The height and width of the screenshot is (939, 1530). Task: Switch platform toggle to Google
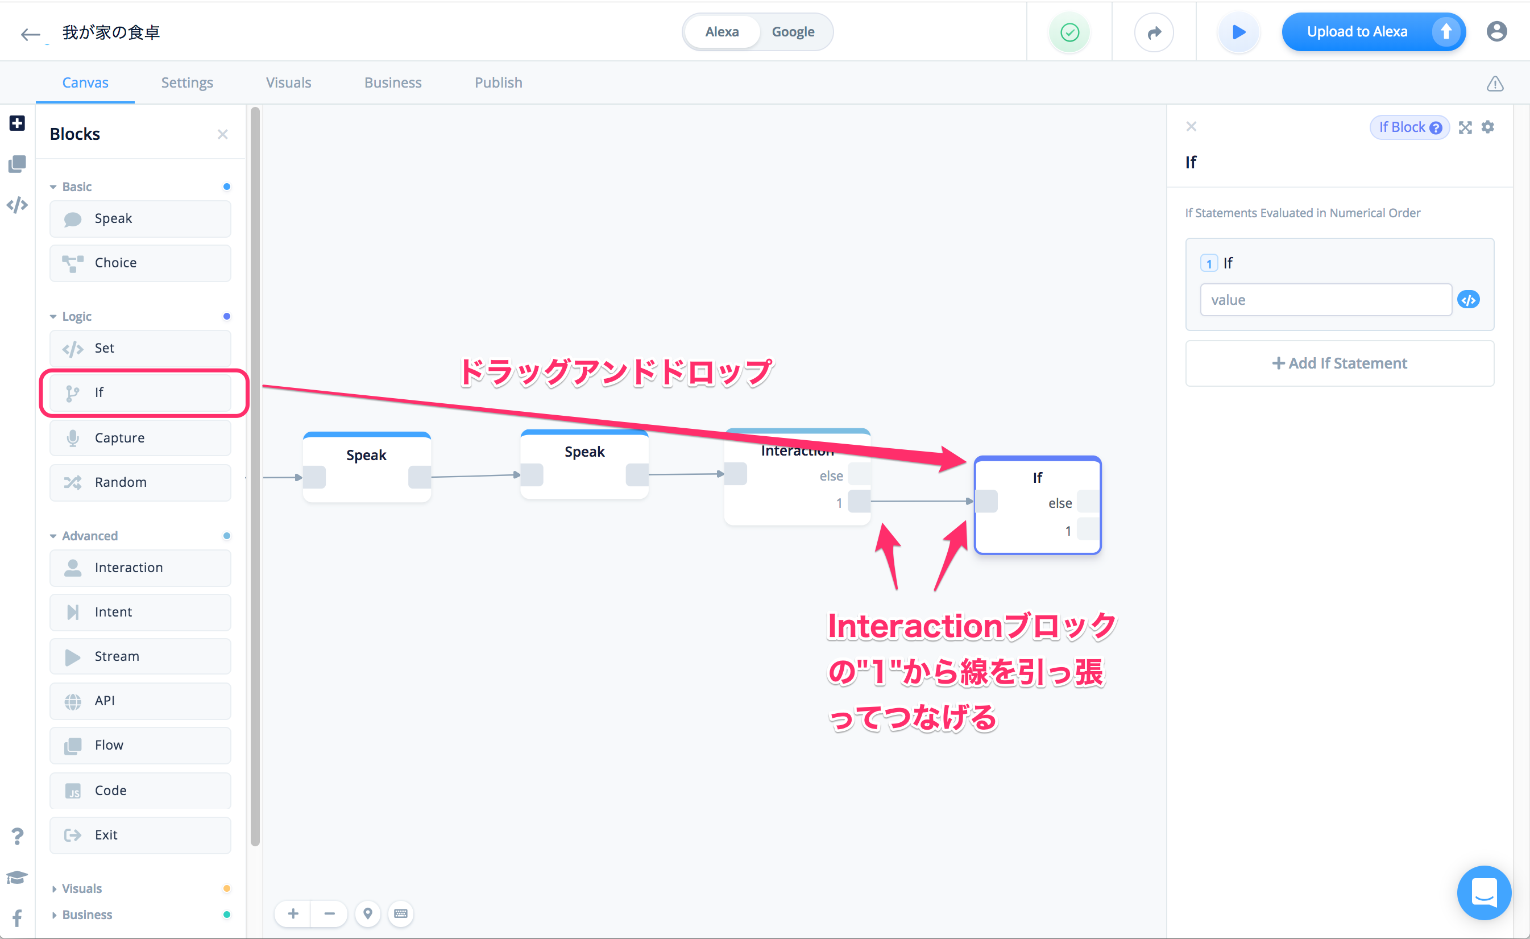tap(793, 32)
